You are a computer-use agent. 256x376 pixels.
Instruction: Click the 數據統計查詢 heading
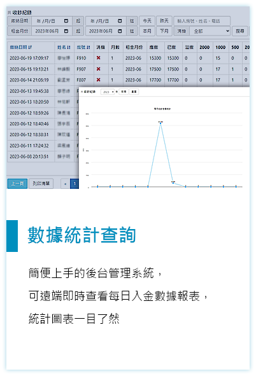pos(82,235)
